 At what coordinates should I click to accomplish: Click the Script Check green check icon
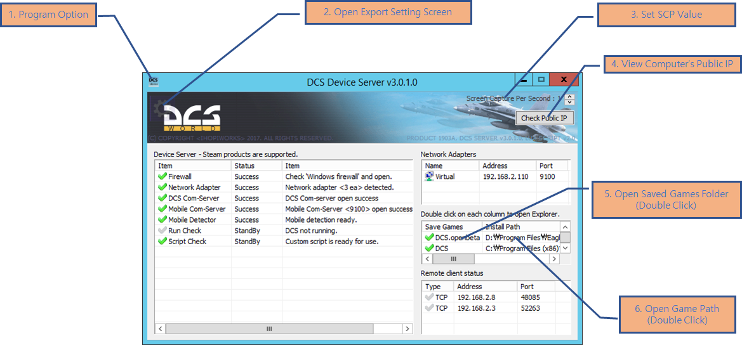162,242
